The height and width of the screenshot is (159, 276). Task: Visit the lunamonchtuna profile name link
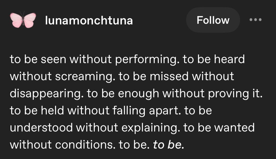click(89, 20)
